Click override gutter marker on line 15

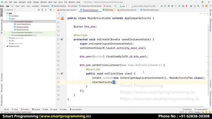click(x=62, y=40)
